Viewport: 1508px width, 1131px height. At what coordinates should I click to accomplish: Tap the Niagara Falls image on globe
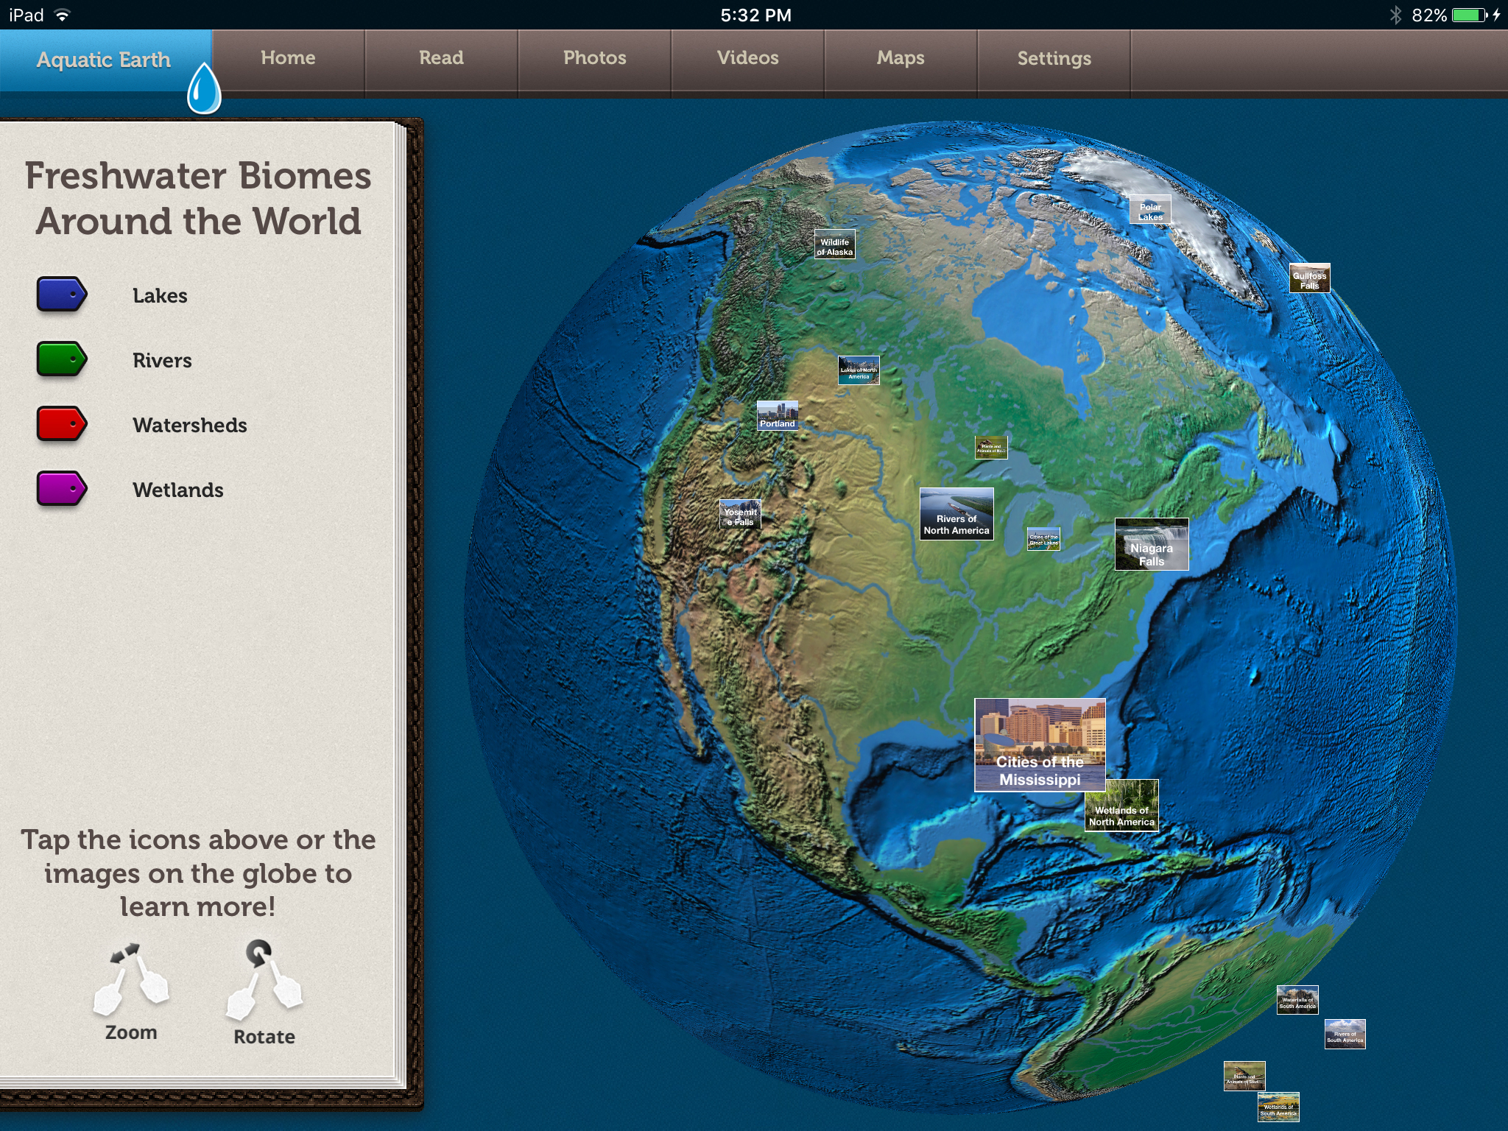point(1152,544)
